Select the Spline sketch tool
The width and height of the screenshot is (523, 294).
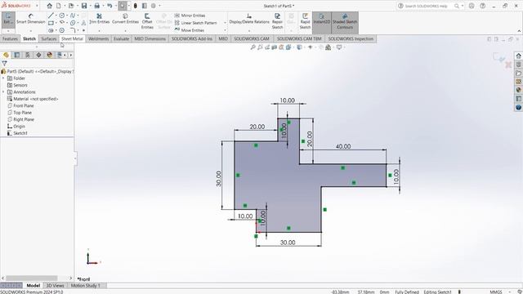73,16
